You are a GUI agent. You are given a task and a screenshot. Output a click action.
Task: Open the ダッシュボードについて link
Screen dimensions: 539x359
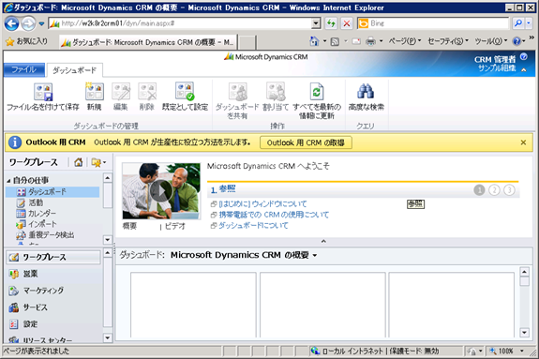point(253,226)
